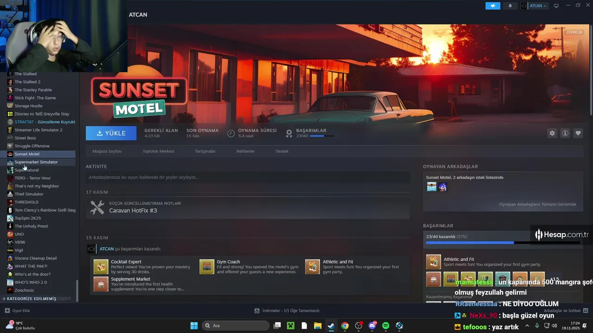Select Supermarket Simulator in library

point(36,162)
